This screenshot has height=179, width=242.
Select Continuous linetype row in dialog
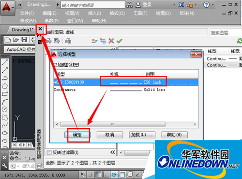click(x=126, y=89)
